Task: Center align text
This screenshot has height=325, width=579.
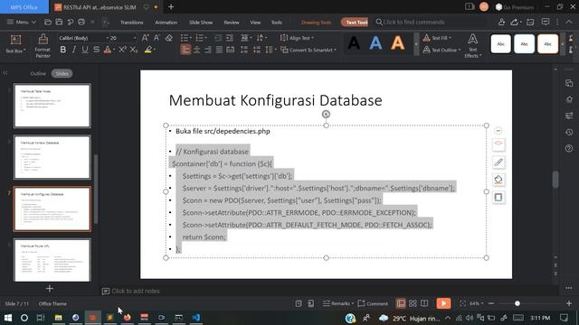Action: [197, 50]
